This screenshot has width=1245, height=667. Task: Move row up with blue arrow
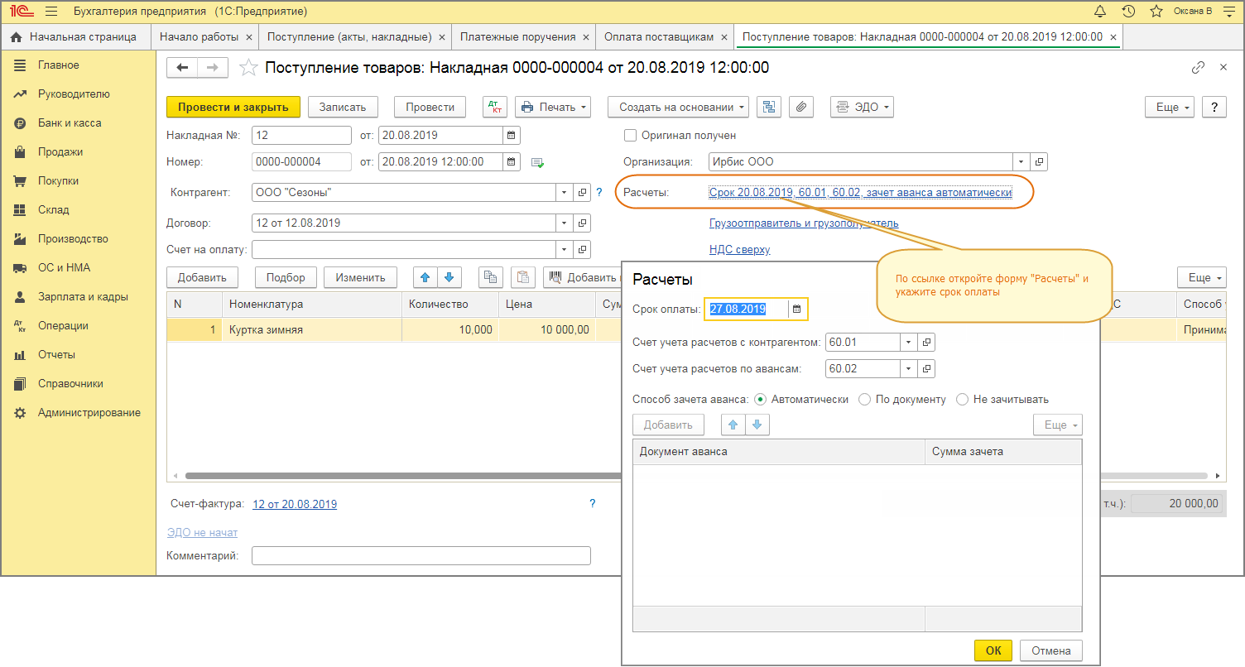(x=423, y=277)
